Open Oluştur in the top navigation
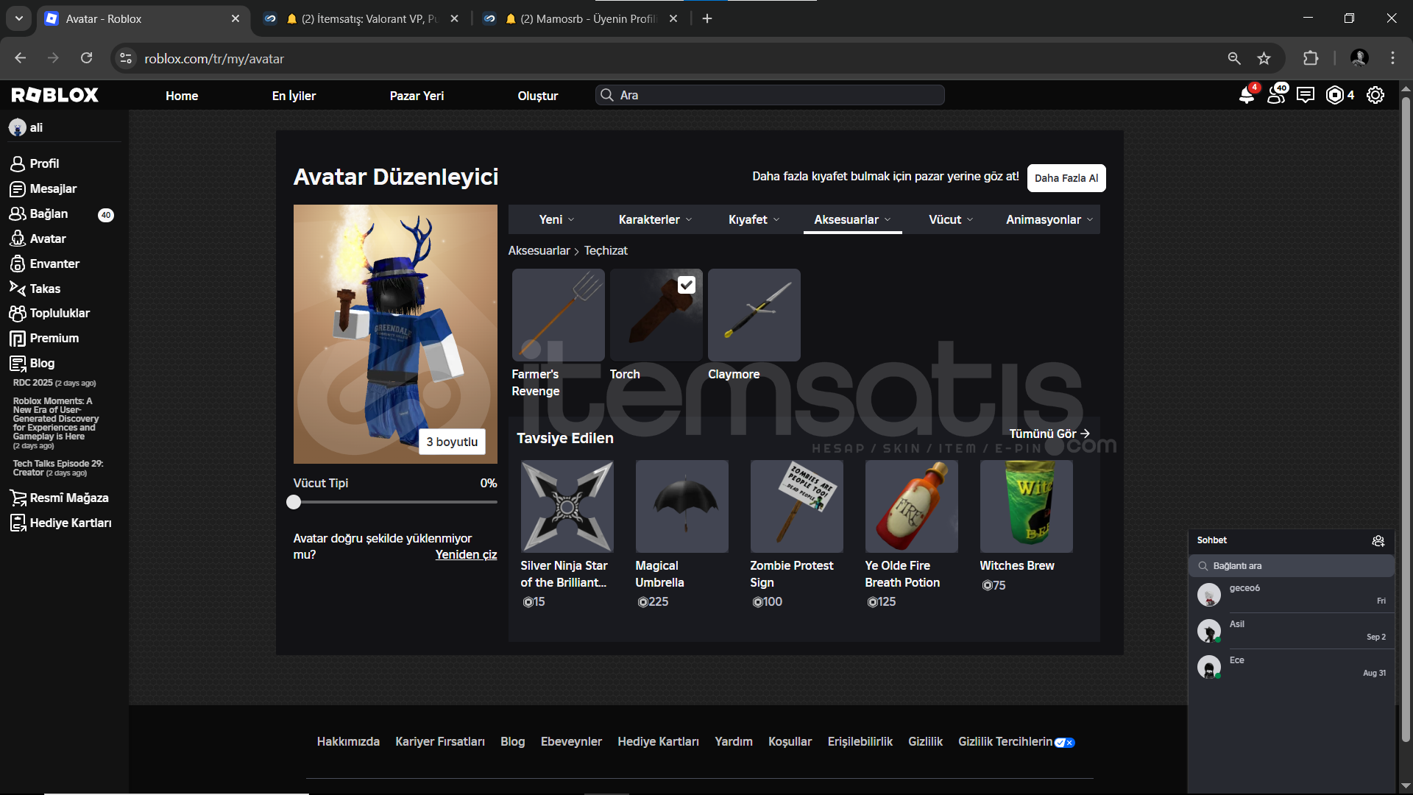 tap(538, 96)
